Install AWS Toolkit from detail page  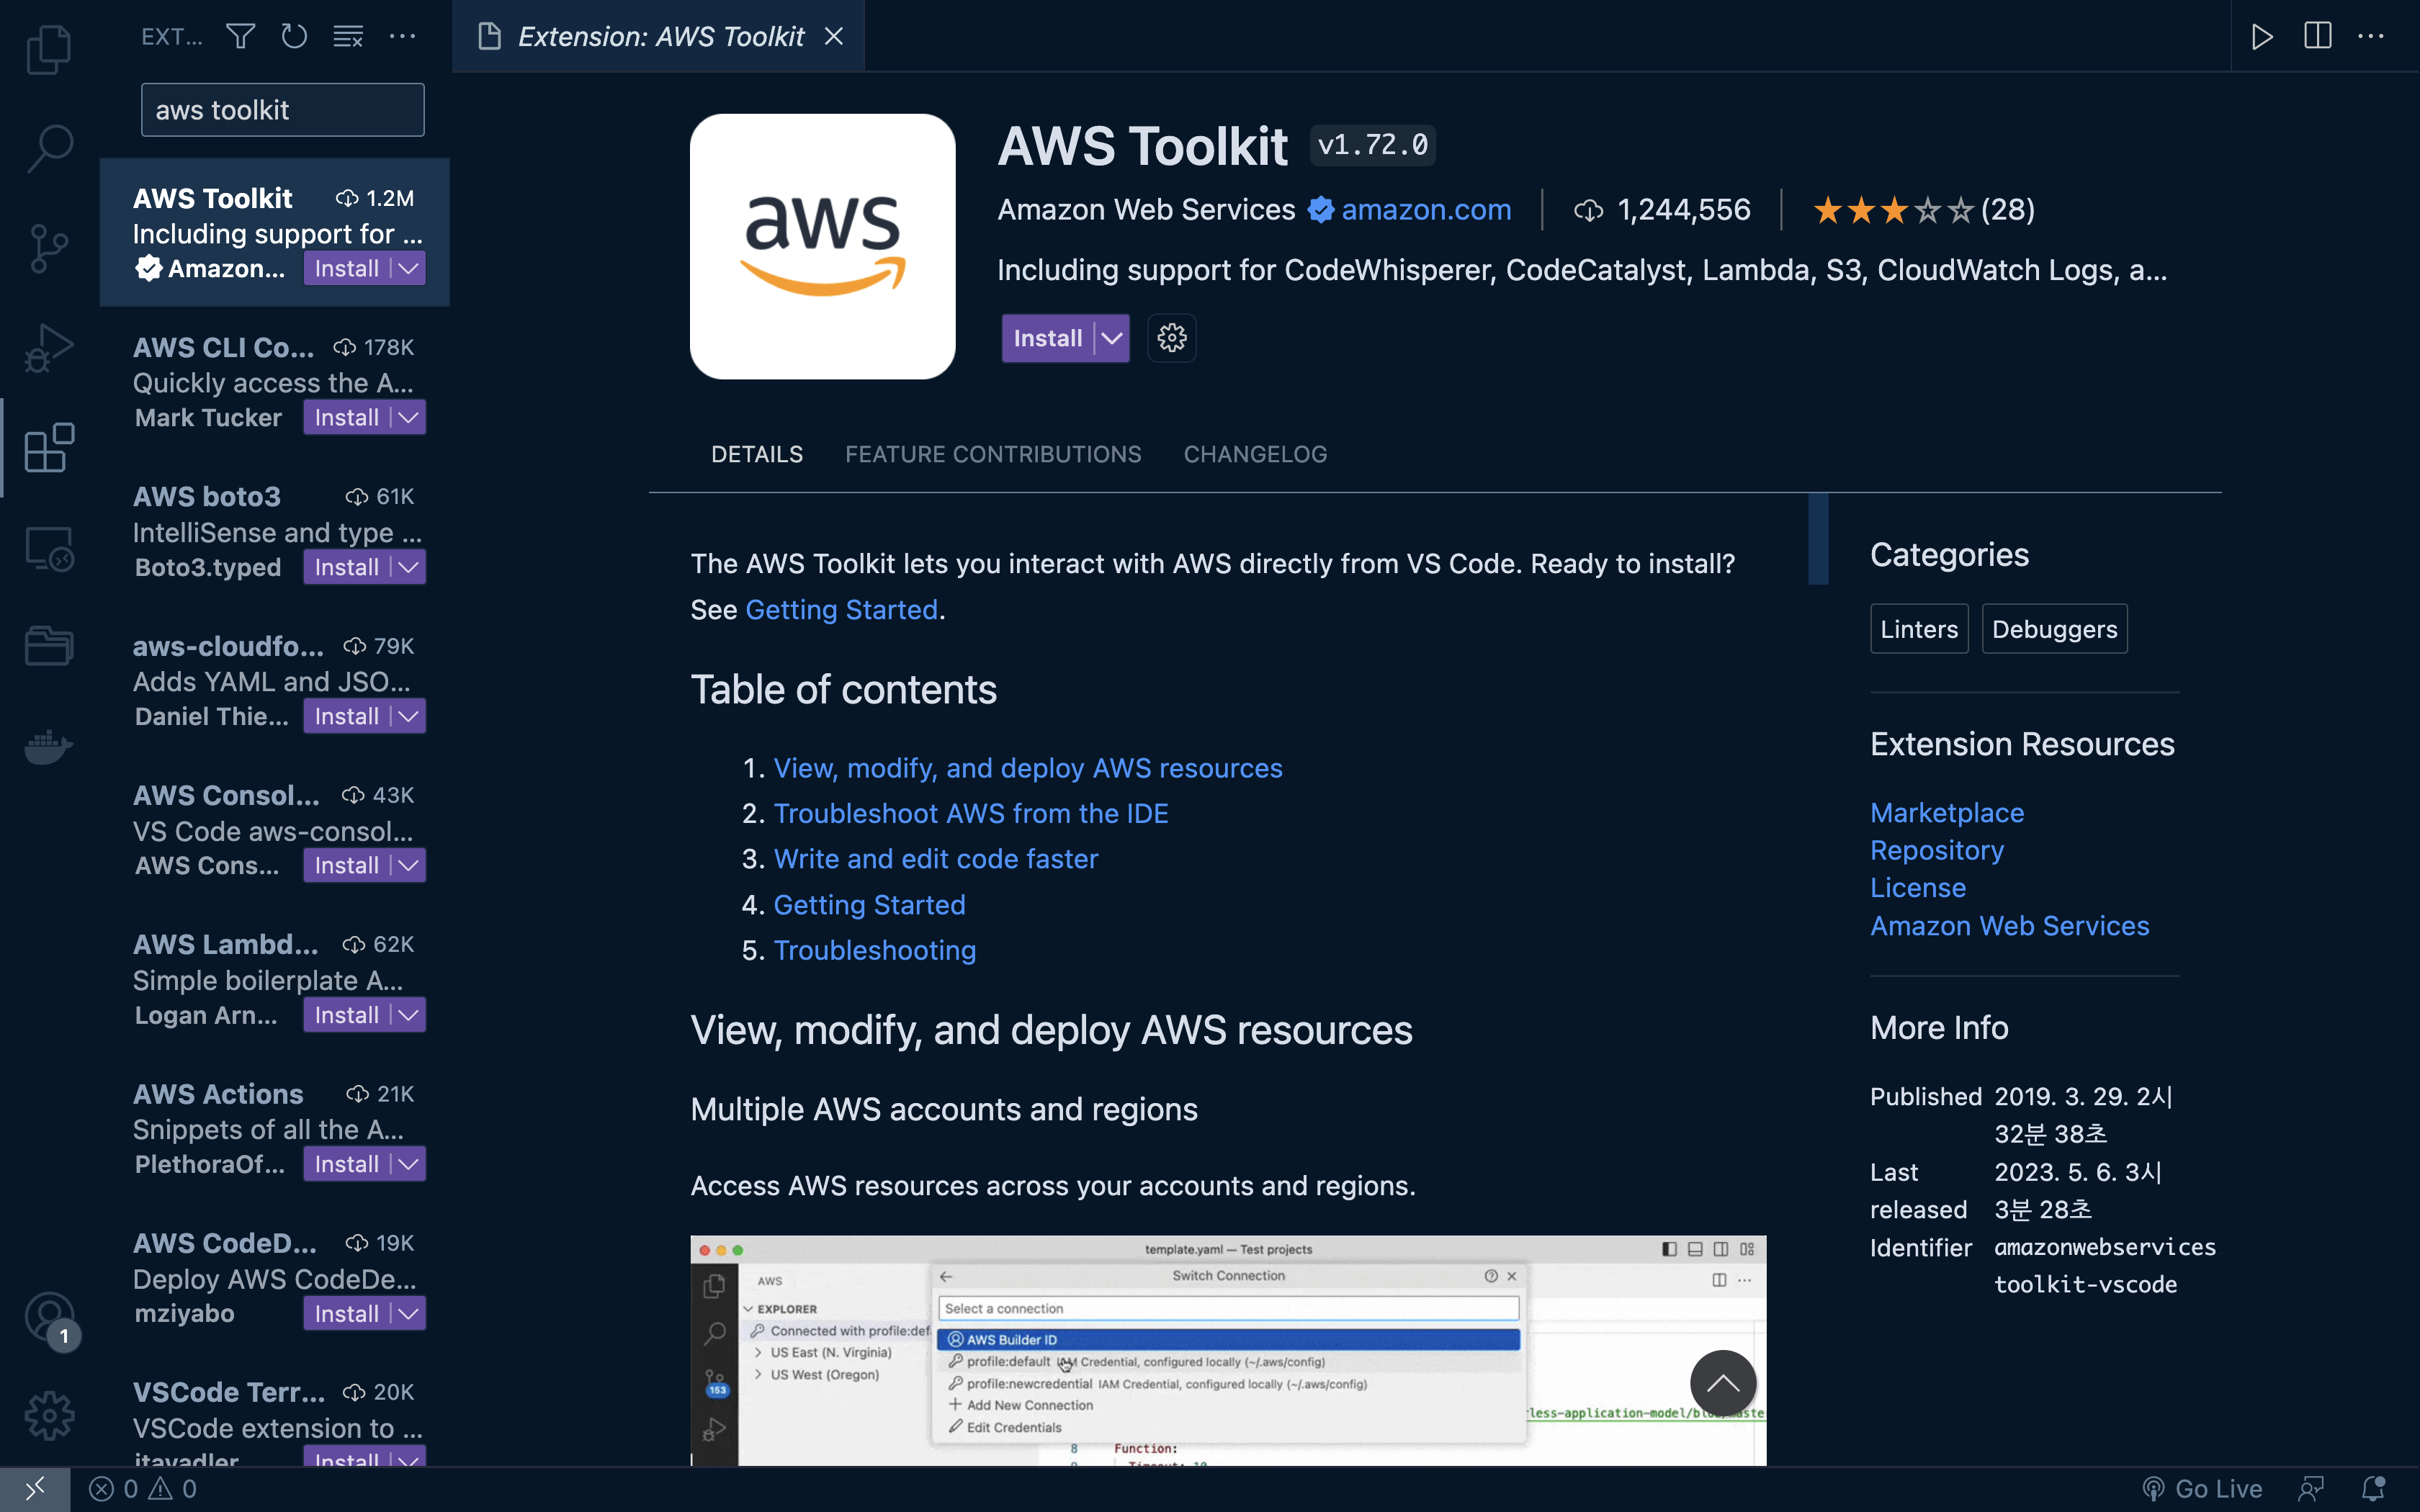(1048, 338)
